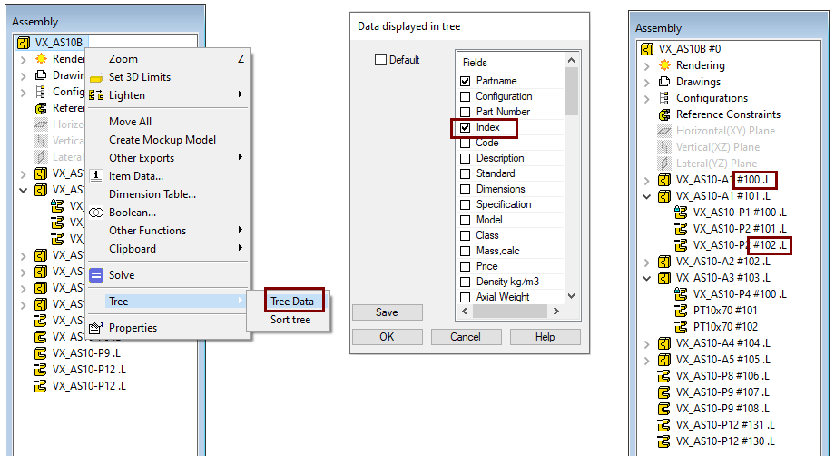Choose Tree Data from the submenu

tap(290, 302)
